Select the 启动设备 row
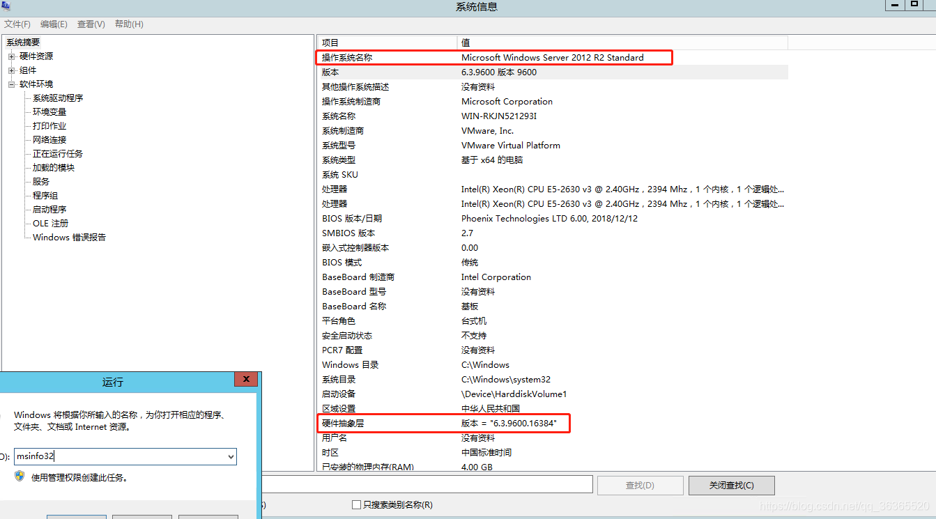Image resolution: width=936 pixels, height=519 pixels. (553, 394)
